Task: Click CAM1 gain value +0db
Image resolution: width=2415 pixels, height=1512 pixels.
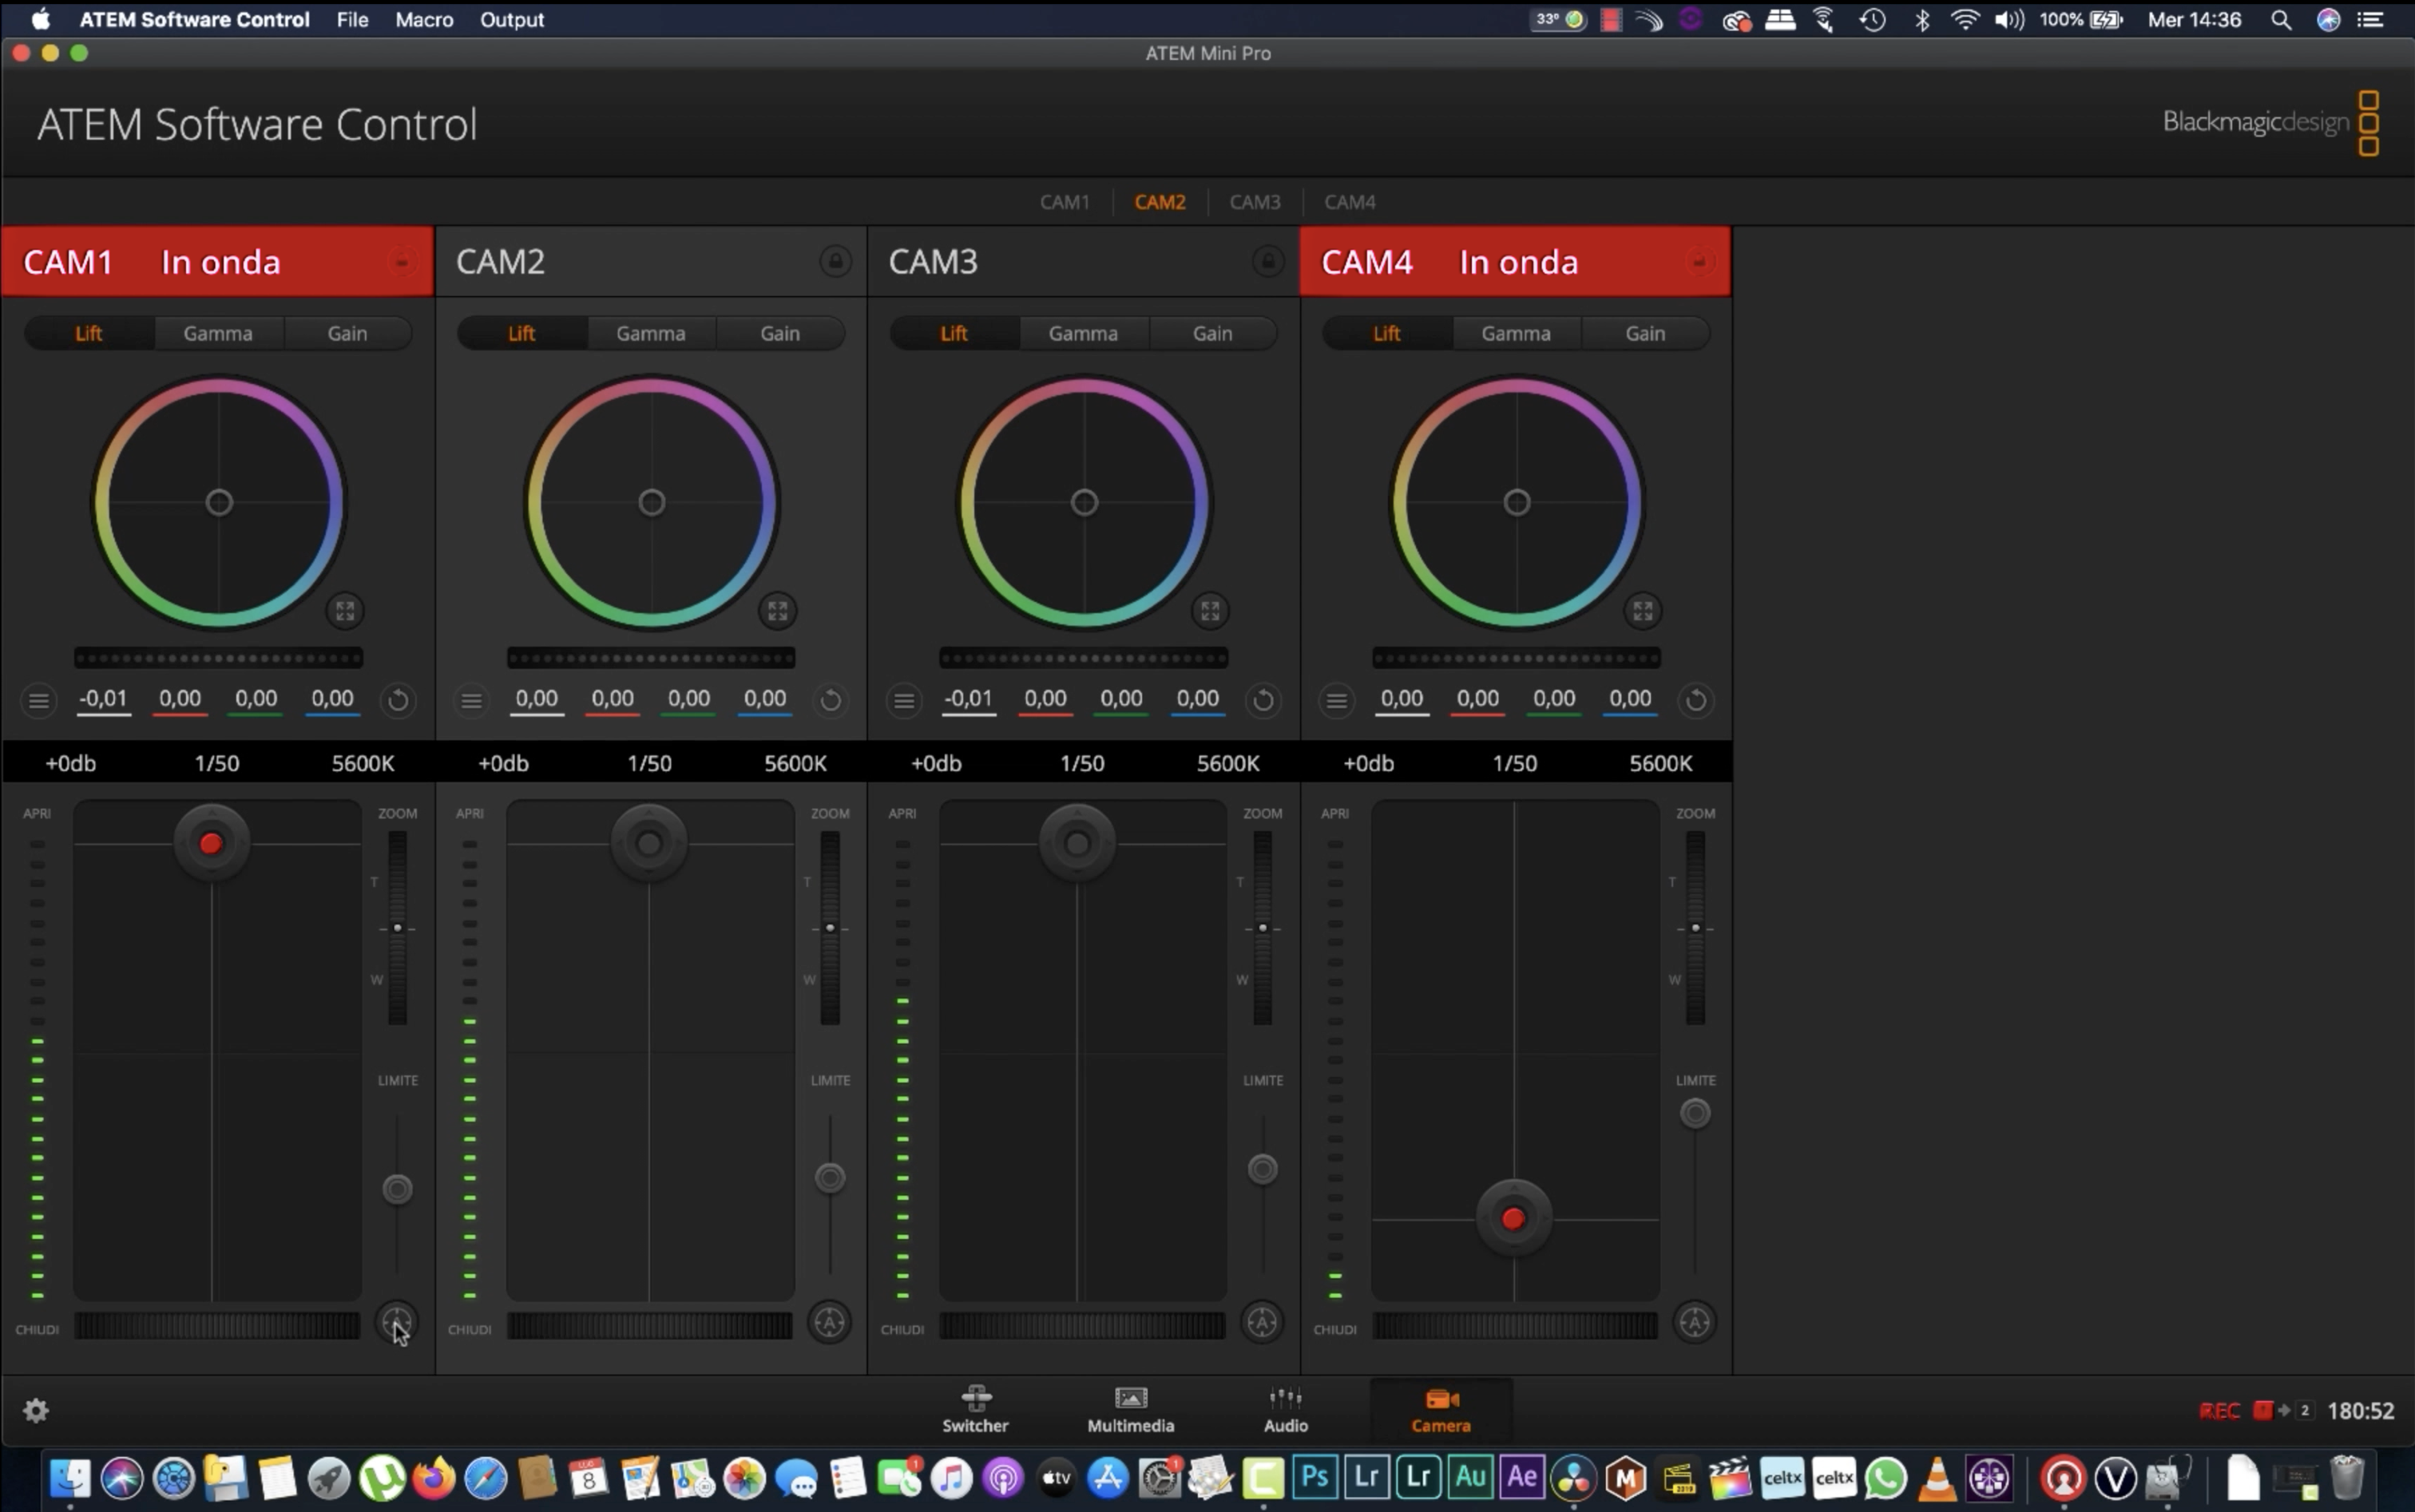Action: pyautogui.click(x=71, y=763)
